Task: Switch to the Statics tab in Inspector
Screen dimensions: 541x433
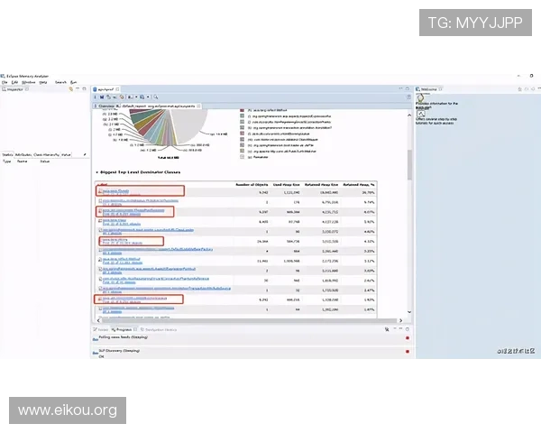Action: click(x=7, y=154)
